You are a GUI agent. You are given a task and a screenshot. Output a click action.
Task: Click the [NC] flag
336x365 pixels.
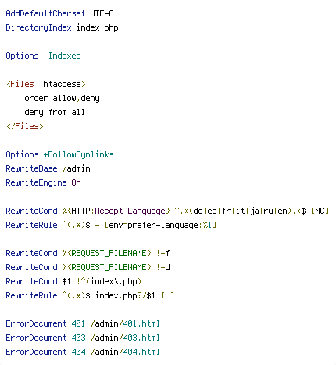click(320, 211)
